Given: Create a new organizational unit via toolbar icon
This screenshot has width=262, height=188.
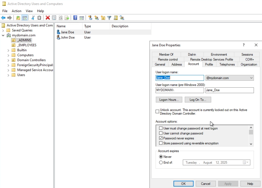Looking at the screenshot, I should click(x=103, y=18).
